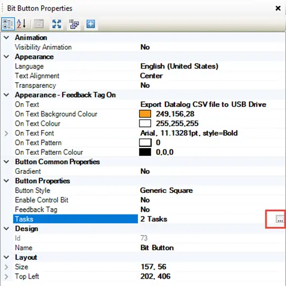The height and width of the screenshot is (286, 286).
Task: Click the Button Style value Generic Square
Action: point(166,191)
